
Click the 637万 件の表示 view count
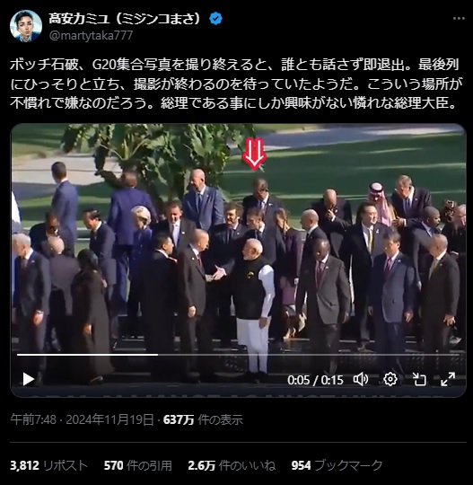(x=203, y=419)
